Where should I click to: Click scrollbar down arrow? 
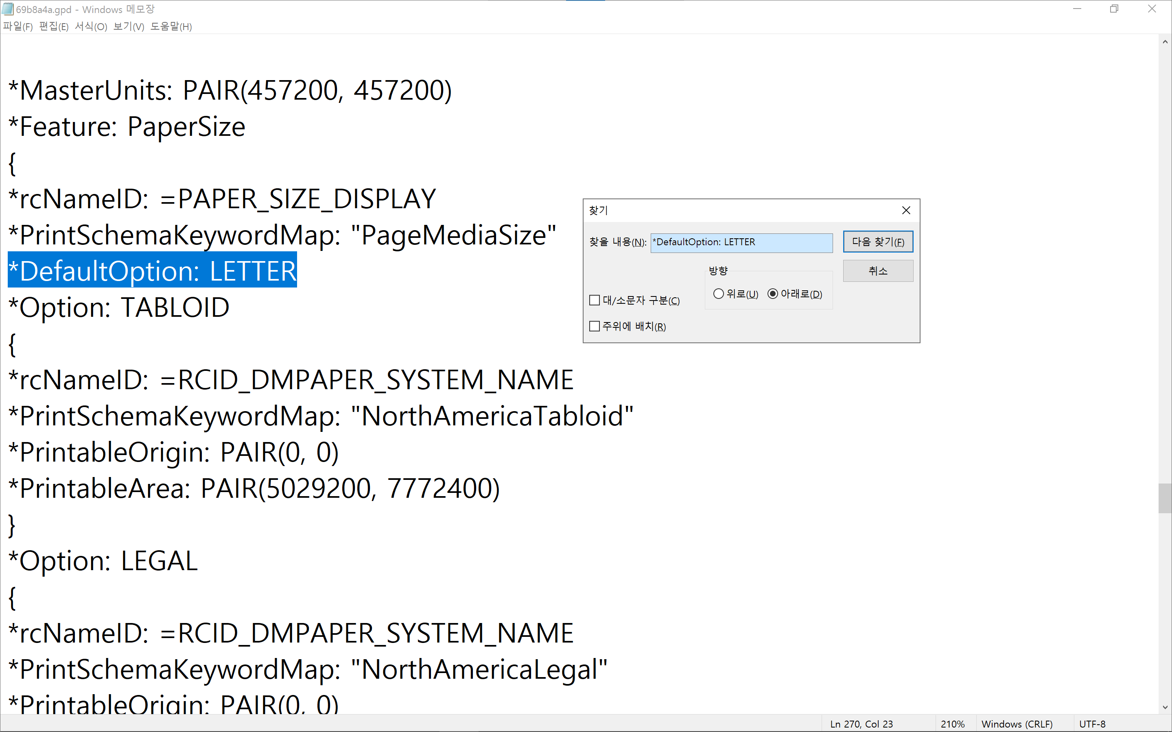(1165, 707)
